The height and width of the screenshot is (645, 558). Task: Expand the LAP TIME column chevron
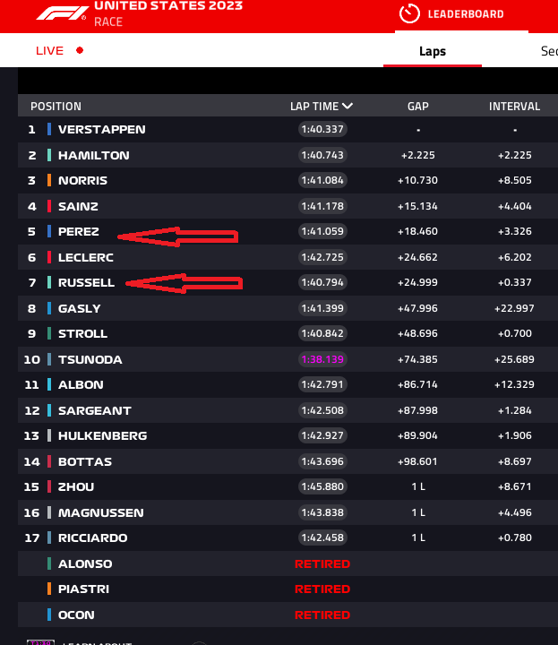(x=348, y=106)
